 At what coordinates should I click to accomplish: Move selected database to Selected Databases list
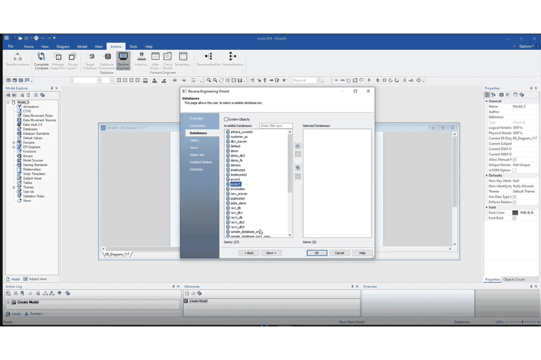pyautogui.click(x=298, y=146)
